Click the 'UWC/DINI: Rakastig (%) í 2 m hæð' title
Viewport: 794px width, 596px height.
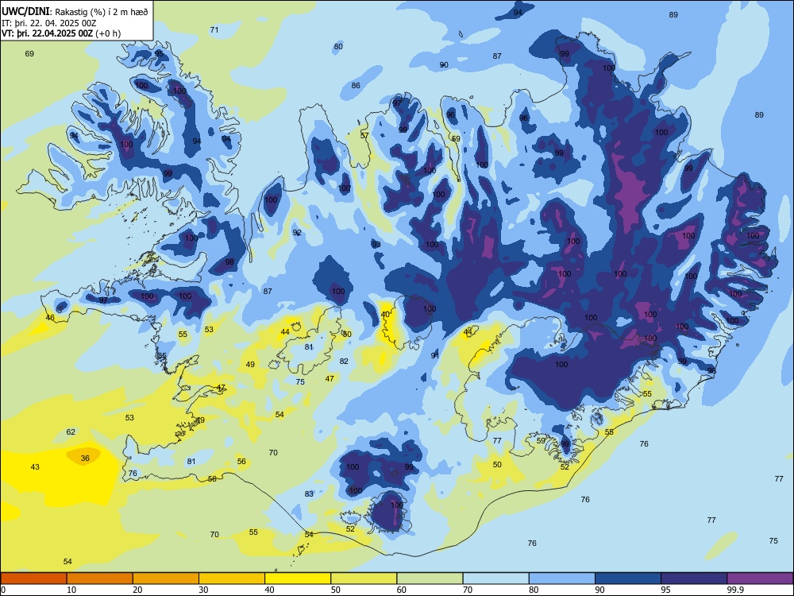75,12
